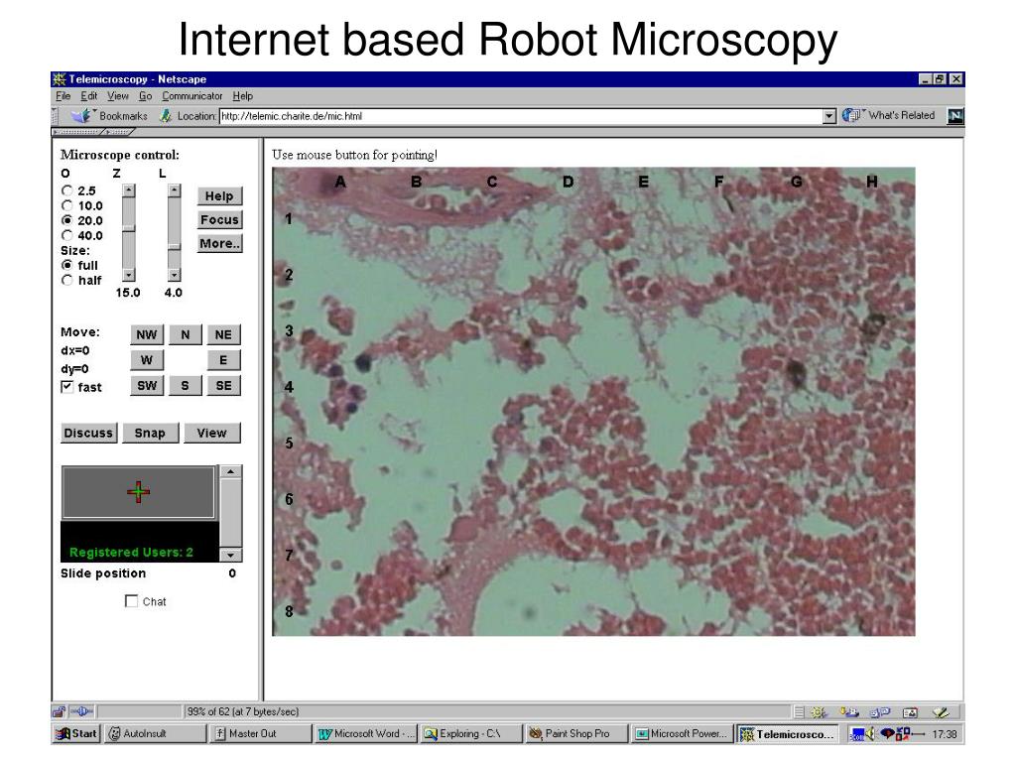The width and height of the screenshot is (1016, 762).
Task: Click the security icon in Netscape's status bar
Action: (x=57, y=710)
